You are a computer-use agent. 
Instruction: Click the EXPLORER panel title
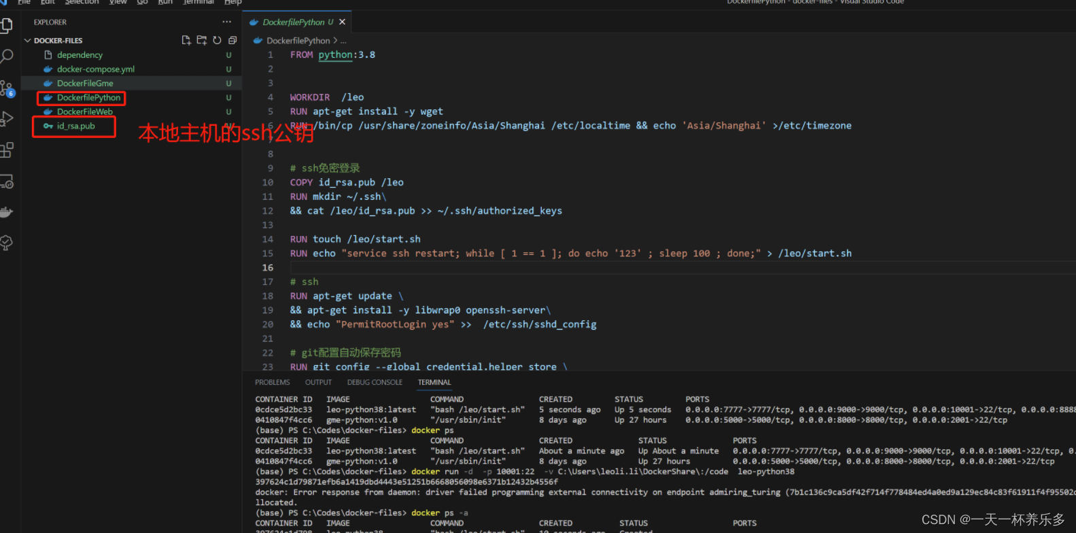point(50,22)
